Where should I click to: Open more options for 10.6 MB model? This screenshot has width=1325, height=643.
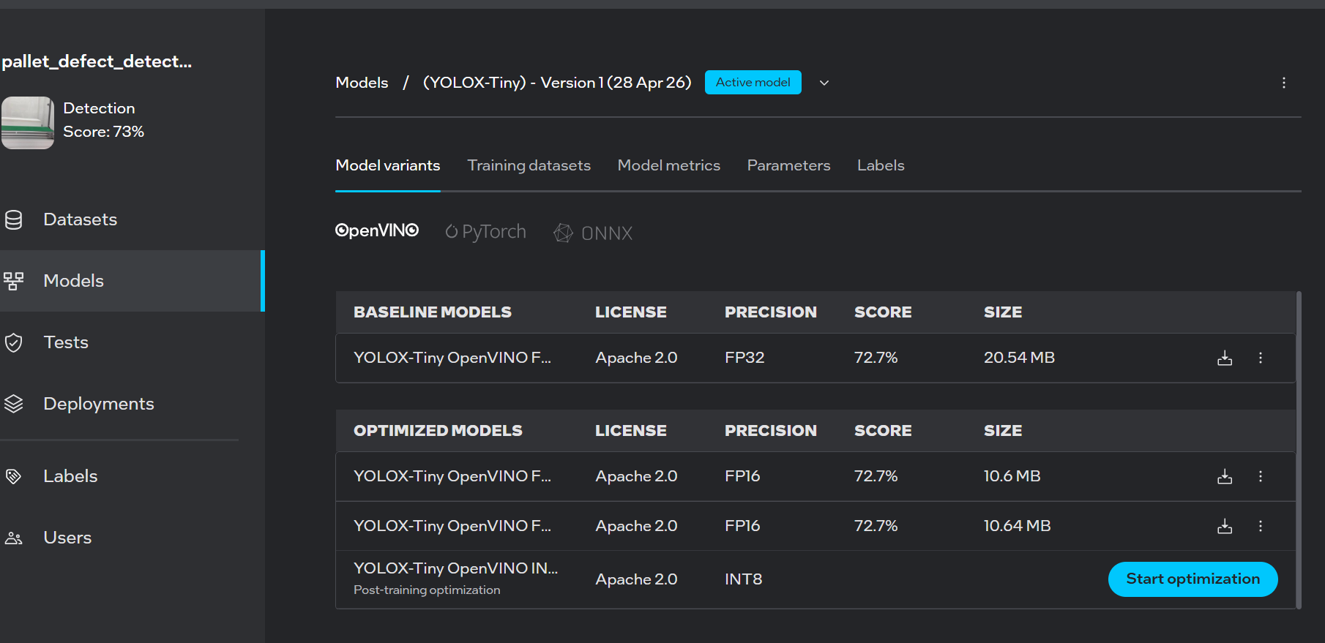pos(1261,476)
